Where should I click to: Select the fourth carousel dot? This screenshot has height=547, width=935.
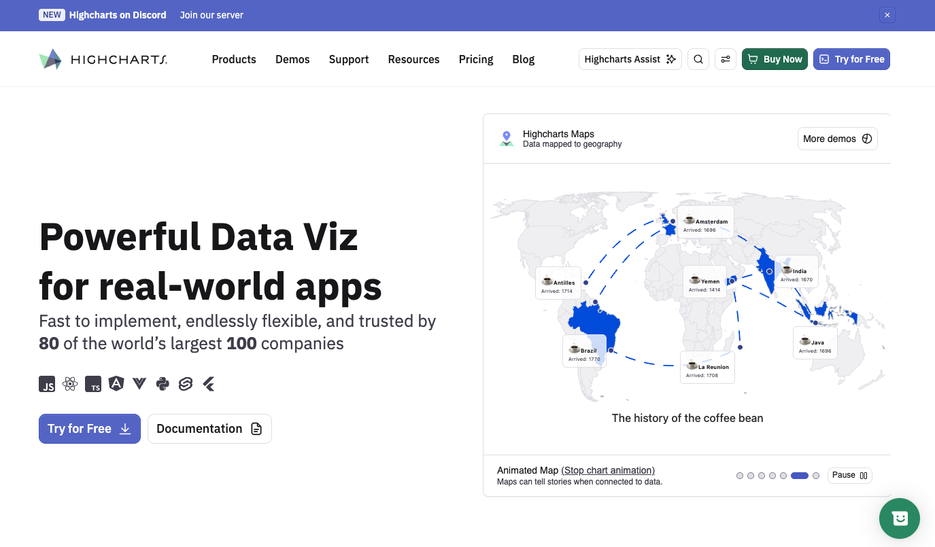coord(772,476)
